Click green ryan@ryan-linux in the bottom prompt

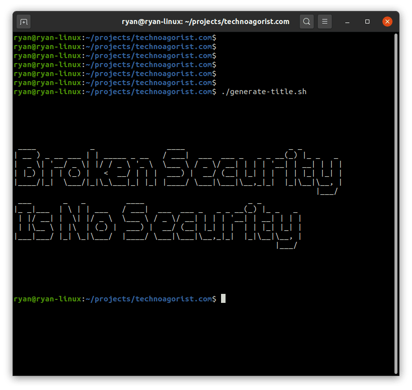(x=47, y=299)
